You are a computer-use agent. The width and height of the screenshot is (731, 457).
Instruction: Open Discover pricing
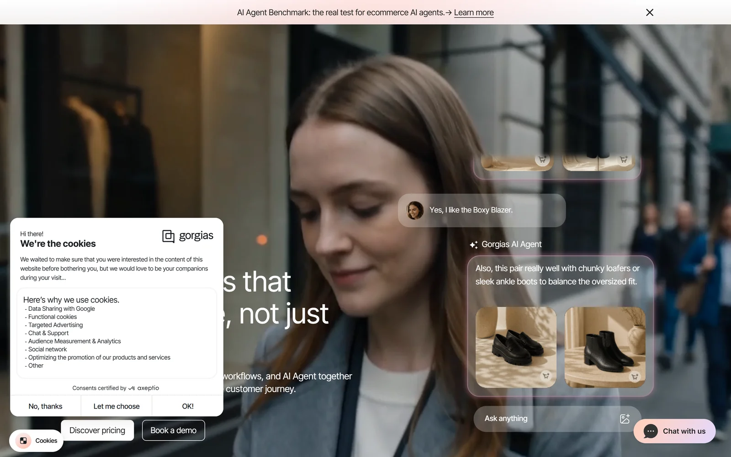(x=97, y=430)
